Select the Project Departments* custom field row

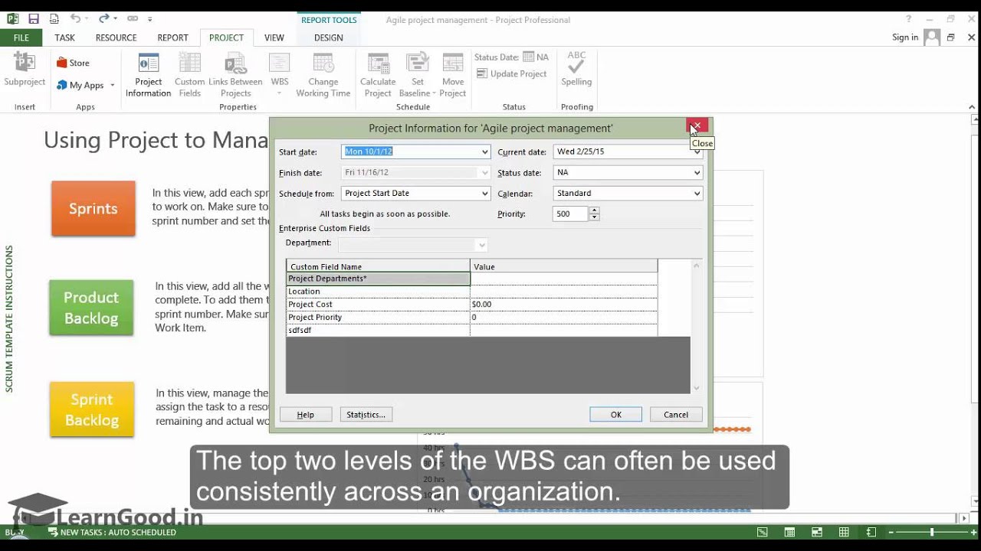471,279
